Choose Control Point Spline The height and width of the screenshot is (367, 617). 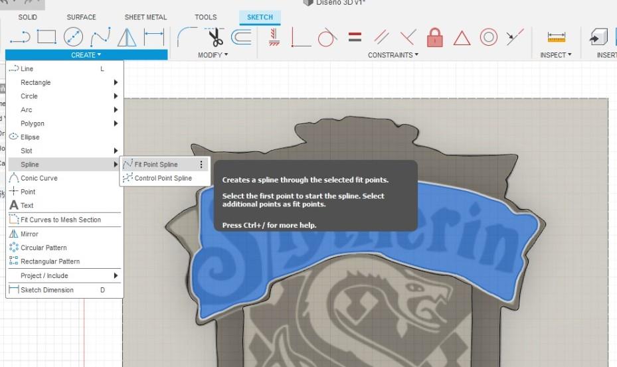[x=165, y=178]
